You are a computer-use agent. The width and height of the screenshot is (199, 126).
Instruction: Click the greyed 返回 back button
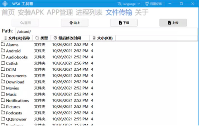pyautogui.click(x=25, y=23)
